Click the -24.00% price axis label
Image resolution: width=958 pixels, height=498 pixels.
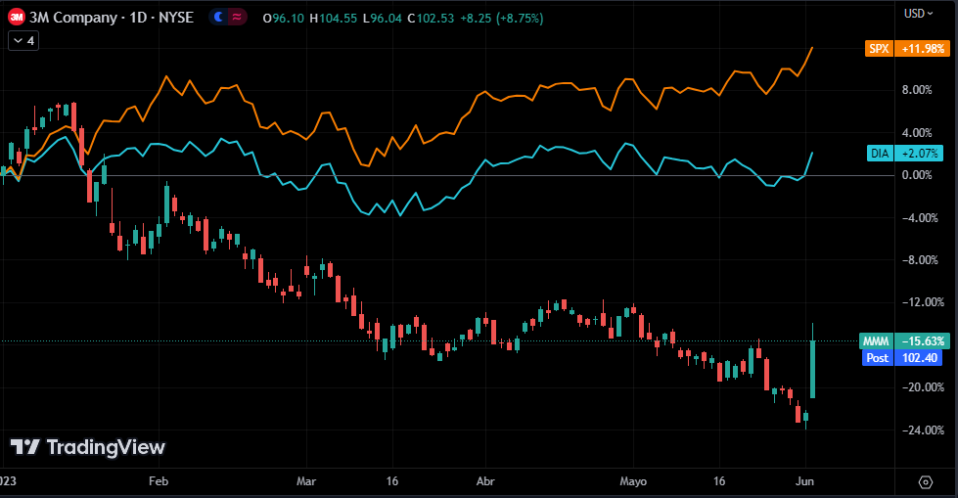(x=923, y=430)
